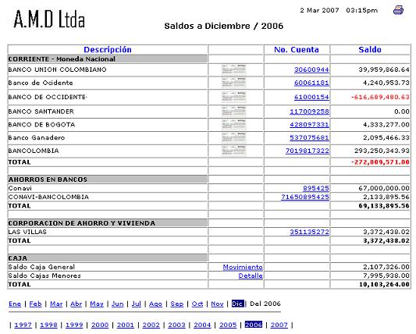
Task: Open account number 60061181
Action: tap(311, 83)
